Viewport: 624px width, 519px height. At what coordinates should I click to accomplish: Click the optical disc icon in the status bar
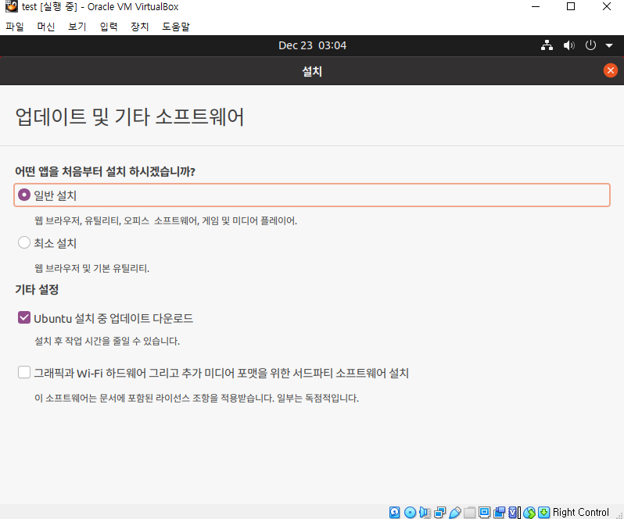(x=410, y=512)
